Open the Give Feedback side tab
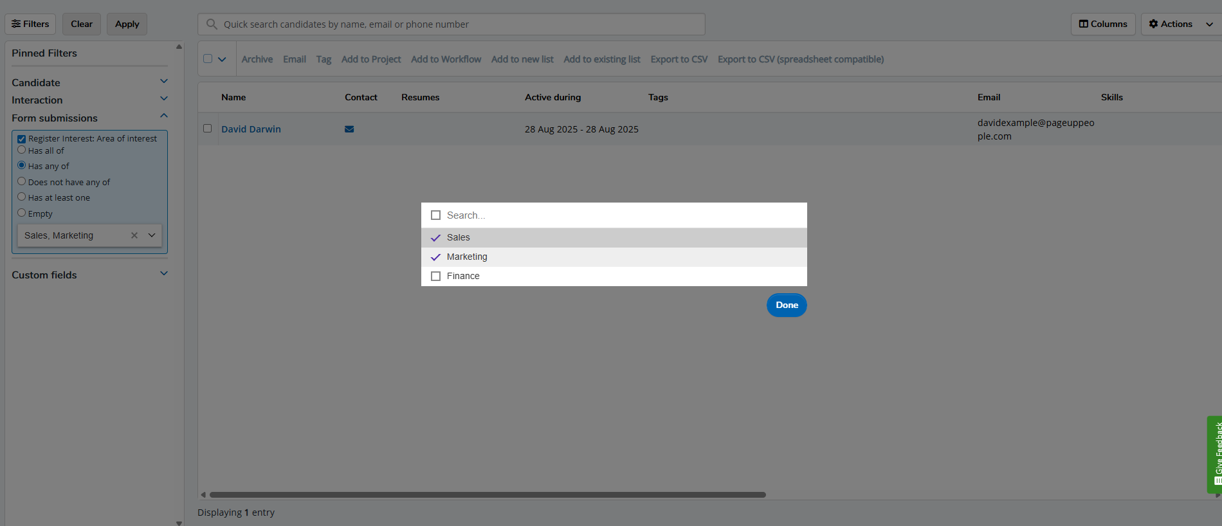 (x=1214, y=454)
